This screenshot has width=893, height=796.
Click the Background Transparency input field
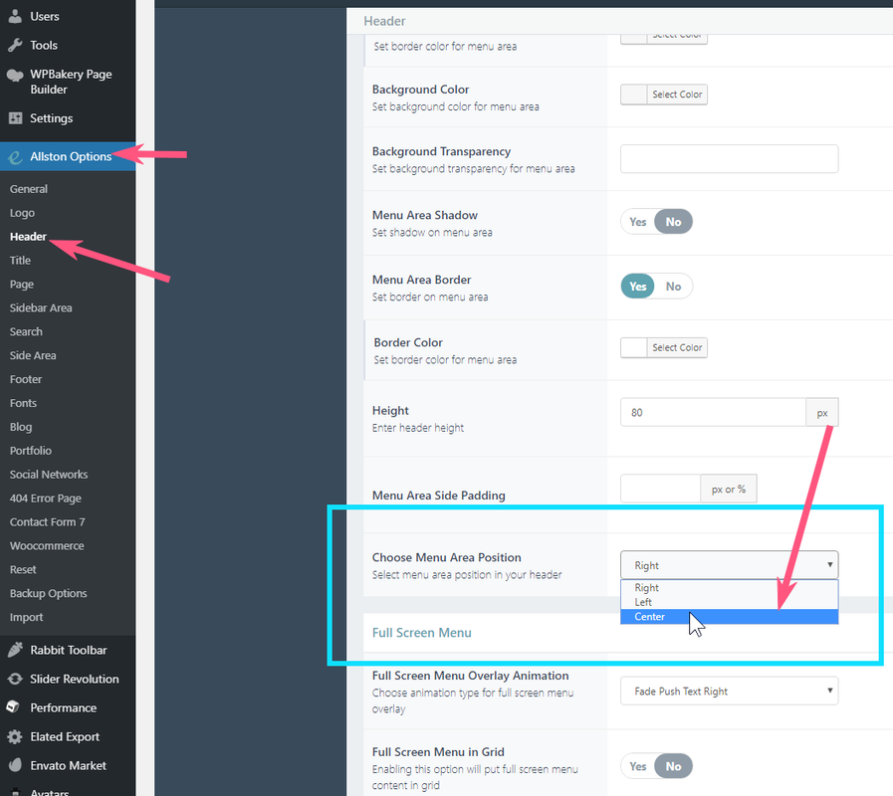pos(729,159)
